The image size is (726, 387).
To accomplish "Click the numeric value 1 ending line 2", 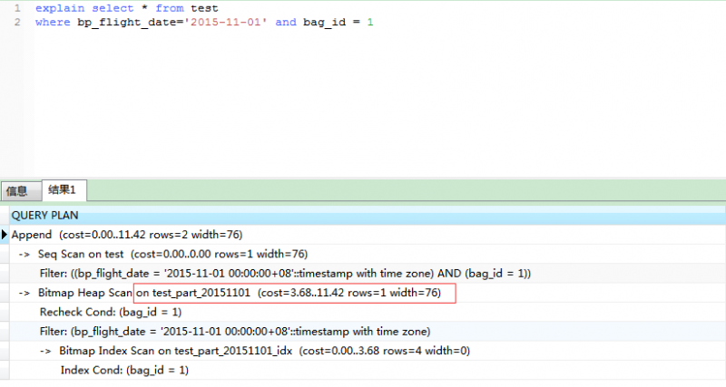I will [x=370, y=22].
